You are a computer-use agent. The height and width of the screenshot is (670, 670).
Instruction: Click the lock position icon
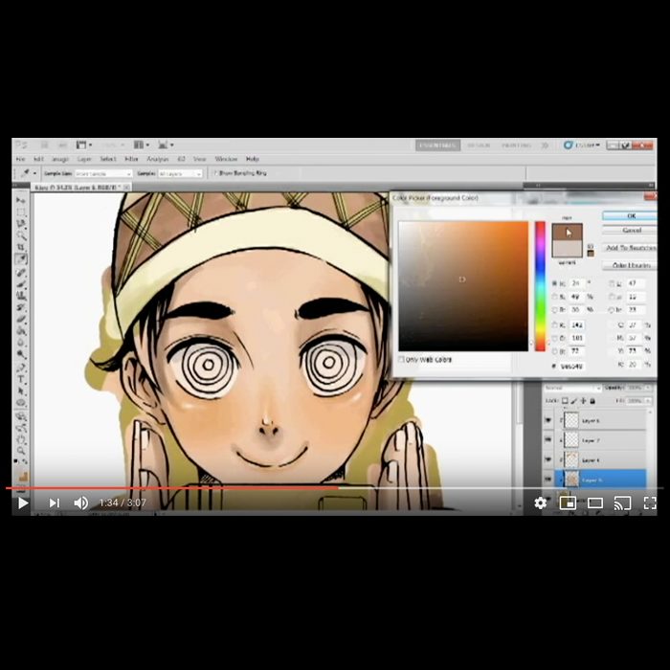[583, 401]
